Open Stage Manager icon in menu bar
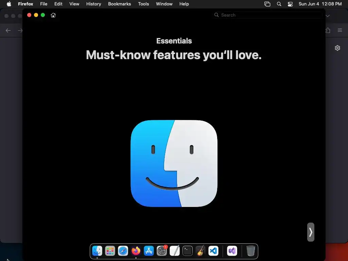 [x=267, y=4]
